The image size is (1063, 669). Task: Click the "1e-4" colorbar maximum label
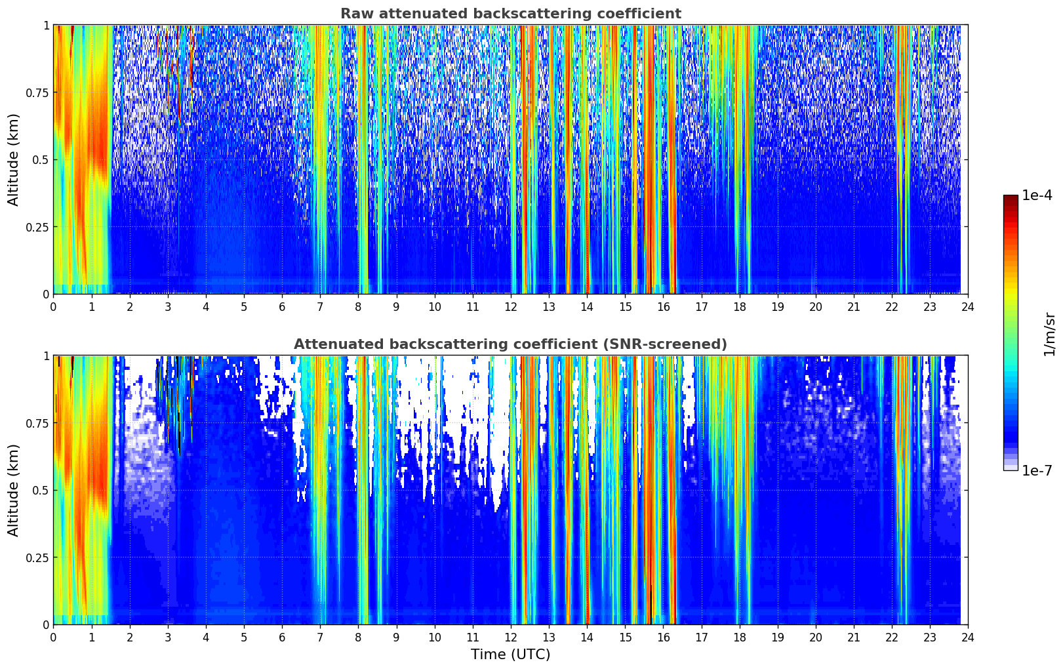coord(1037,195)
